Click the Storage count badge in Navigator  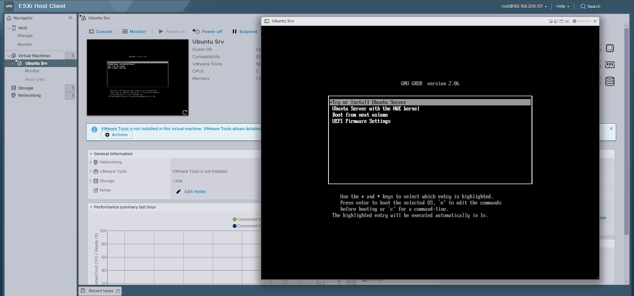pyautogui.click(x=70, y=88)
